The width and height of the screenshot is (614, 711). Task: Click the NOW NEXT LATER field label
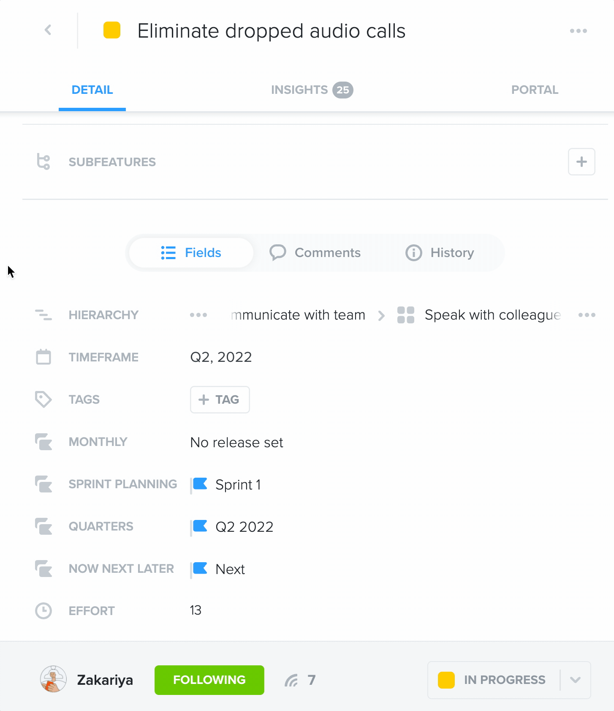click(121, 569)
